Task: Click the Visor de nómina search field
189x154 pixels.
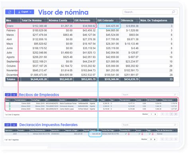Action: click(150, 12)
